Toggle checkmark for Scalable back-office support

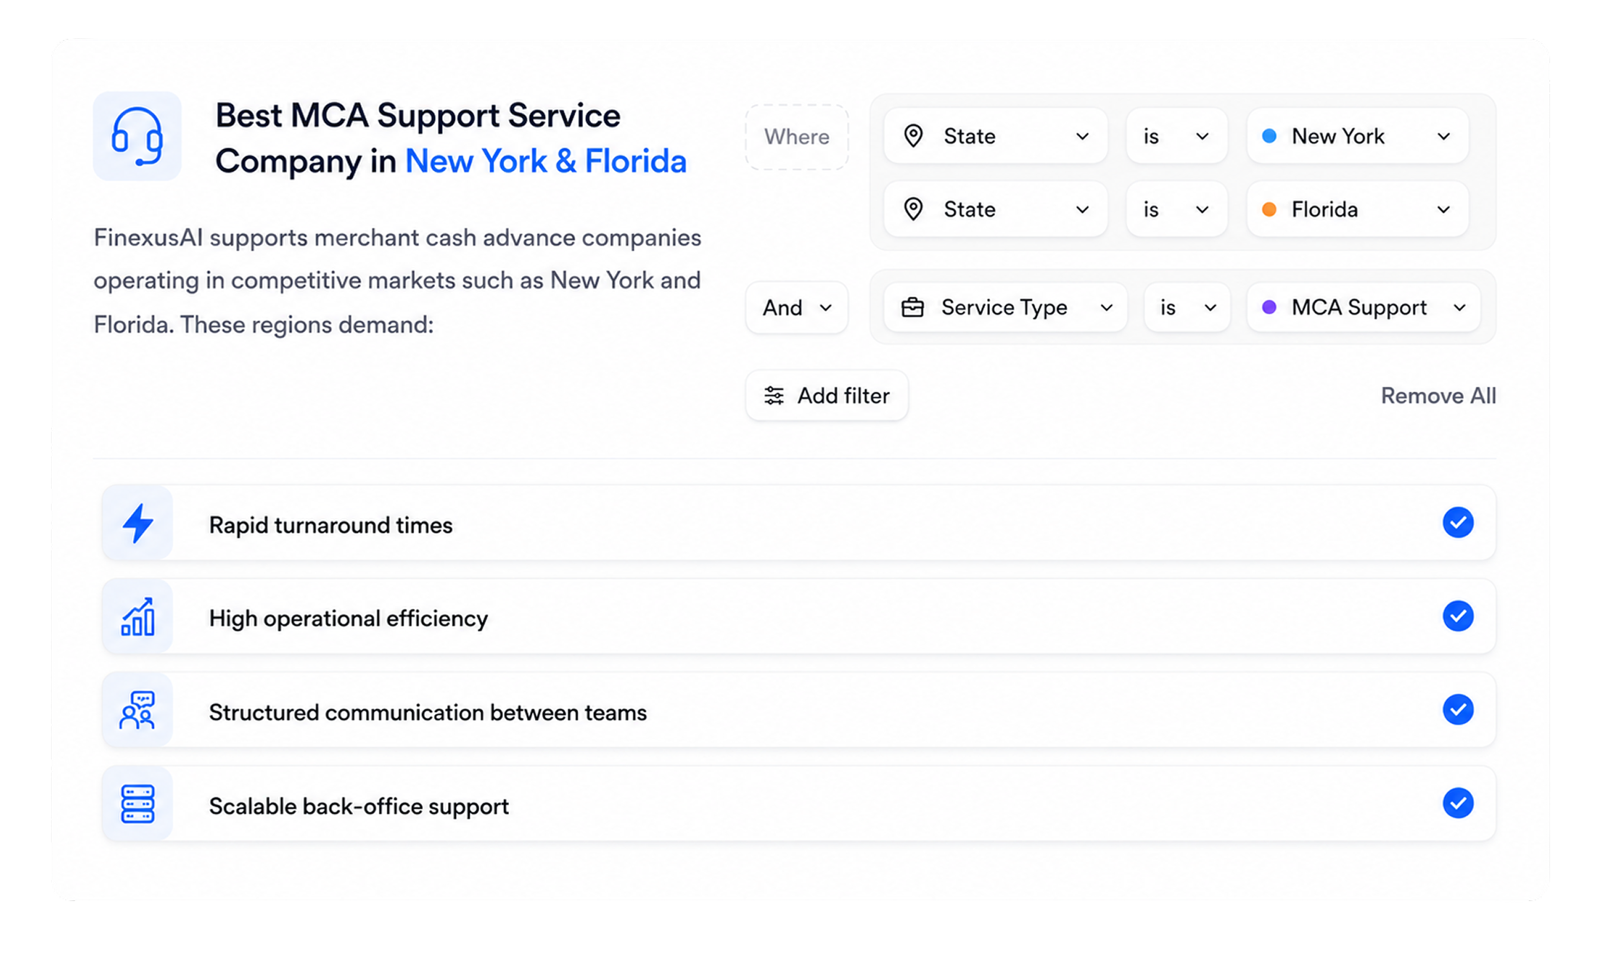coord(1458,803)
